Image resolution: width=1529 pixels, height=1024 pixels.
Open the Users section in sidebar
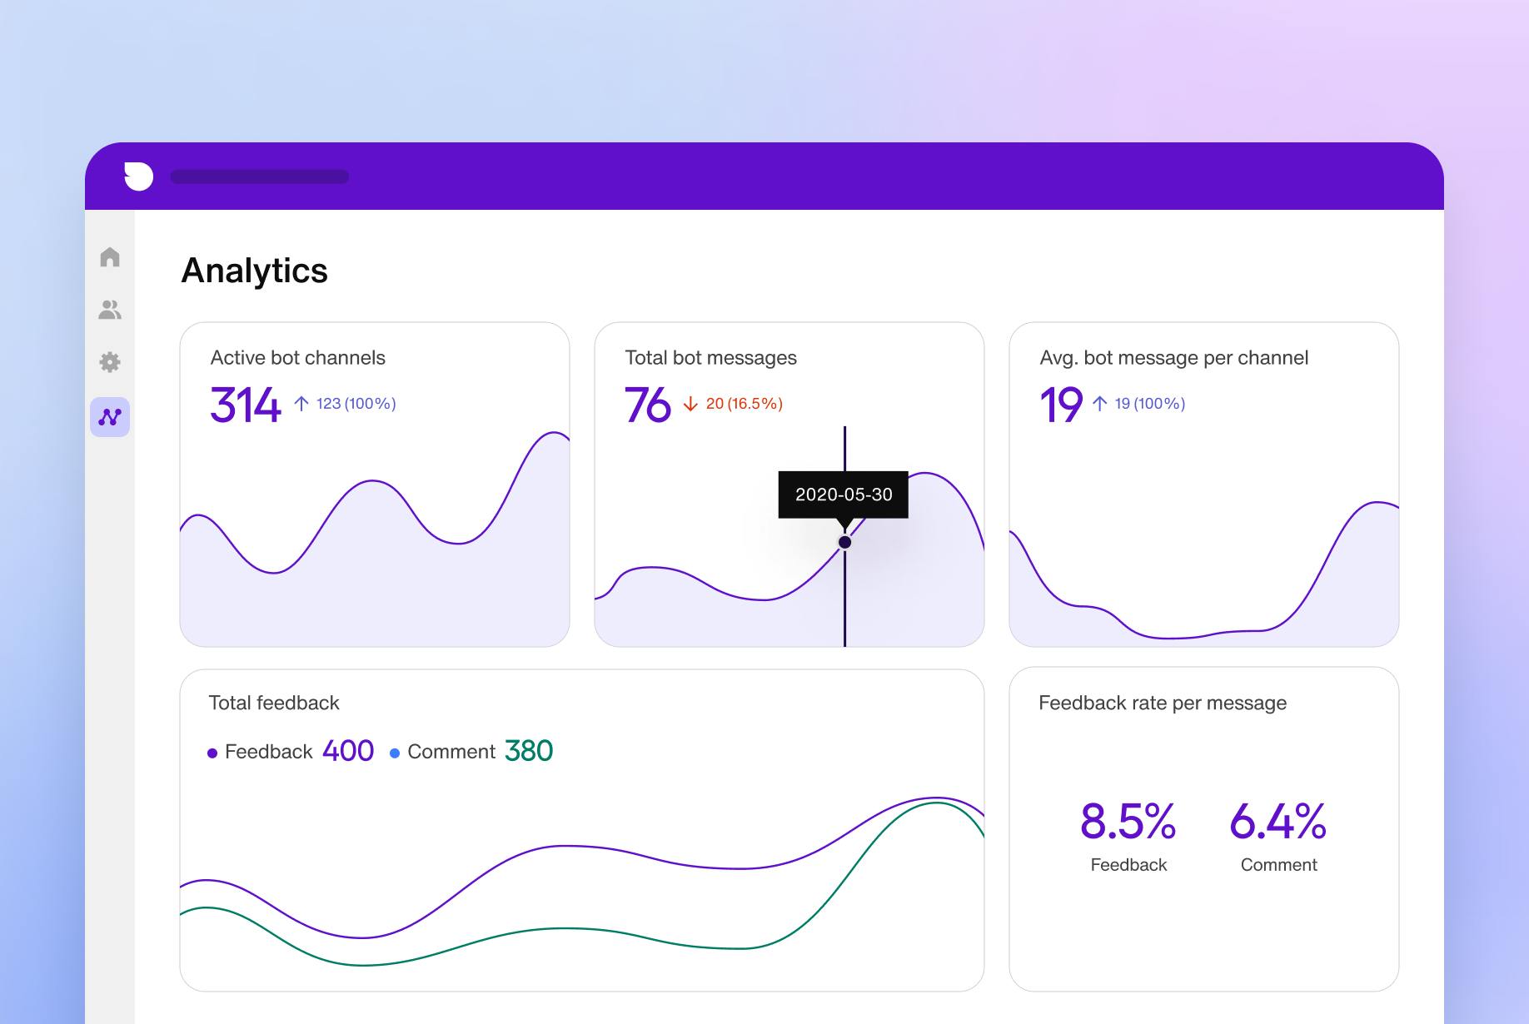tap(110, 310)
